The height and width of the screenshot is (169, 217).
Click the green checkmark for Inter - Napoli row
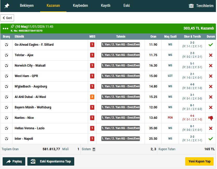[211, 139]
